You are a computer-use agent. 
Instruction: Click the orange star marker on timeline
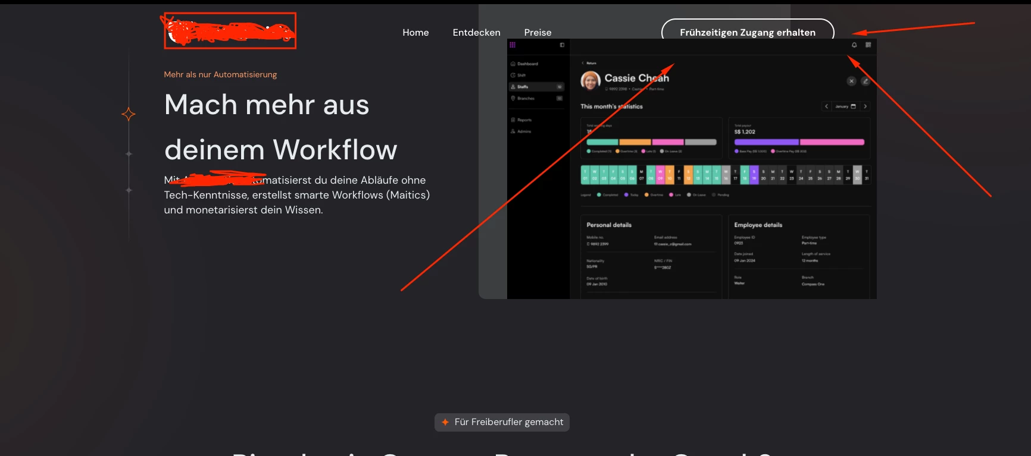click(x=129, y=114)
